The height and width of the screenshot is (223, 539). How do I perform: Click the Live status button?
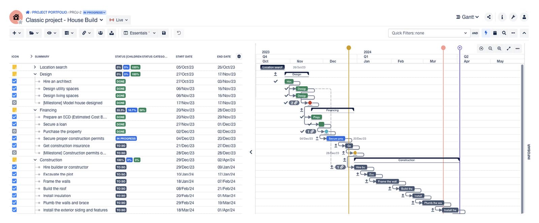[x=119, y=20]
